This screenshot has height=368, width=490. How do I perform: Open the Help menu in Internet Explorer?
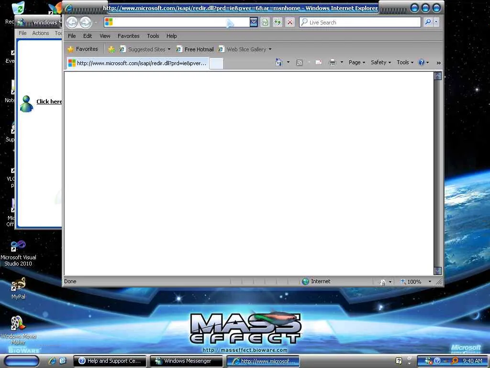pyautogui.click(x=172, y=36)
